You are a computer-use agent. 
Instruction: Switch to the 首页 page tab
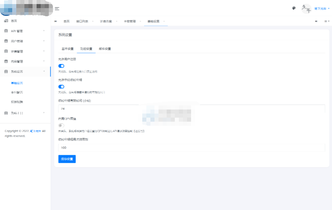pyautogui.click(x=66, y=21)
